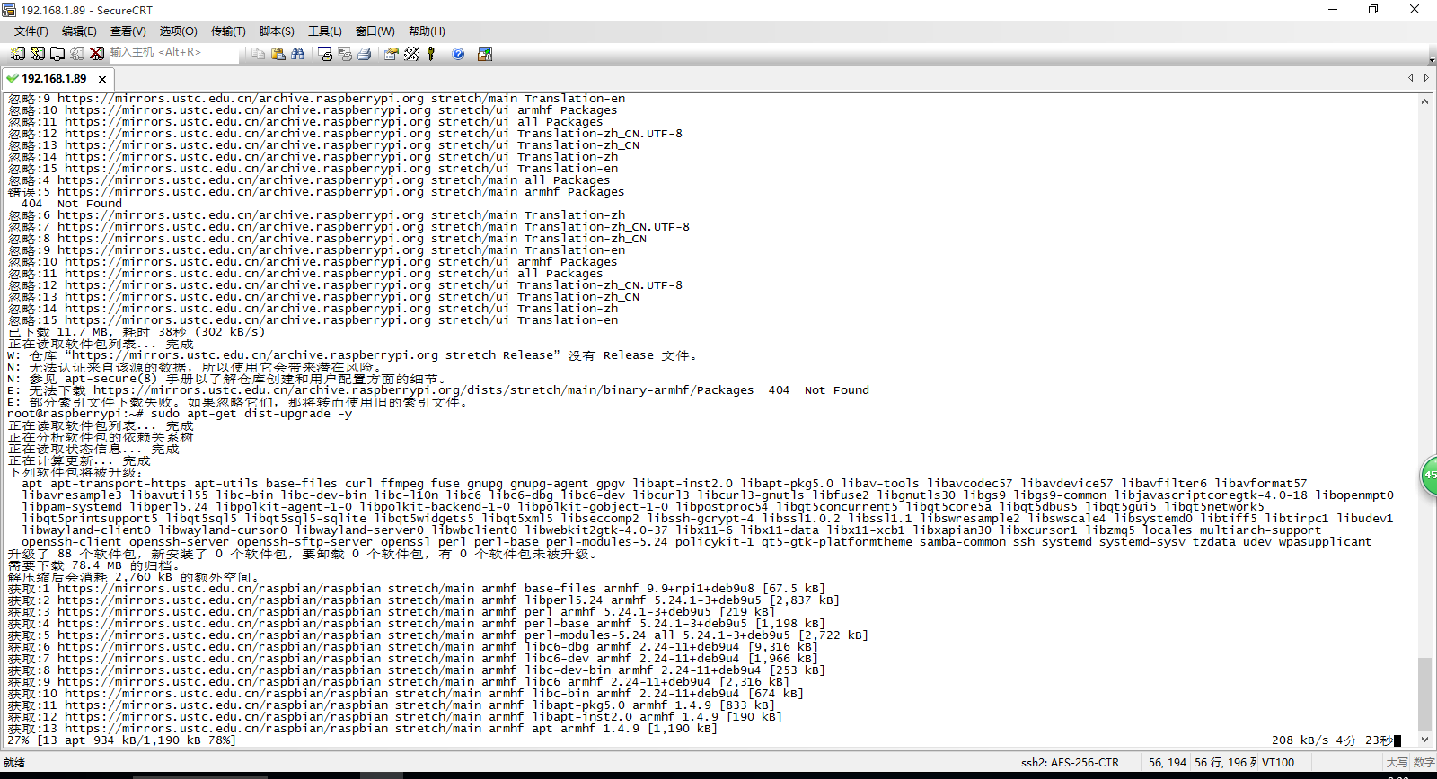Click the Disconnect red X icon
Screen dimensions: 1437x779
pos(96,54)
